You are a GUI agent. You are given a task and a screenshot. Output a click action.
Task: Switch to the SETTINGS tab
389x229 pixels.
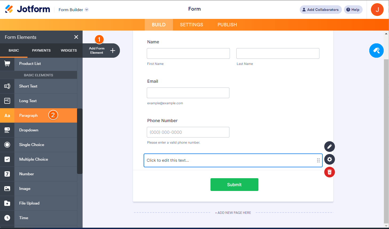tap(192, 25)
